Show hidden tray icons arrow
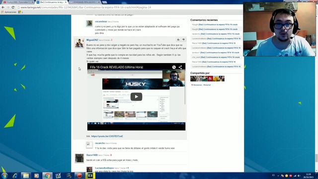This screenshot has width=318, height=179. pyautogui.click(x=278, y=176)
